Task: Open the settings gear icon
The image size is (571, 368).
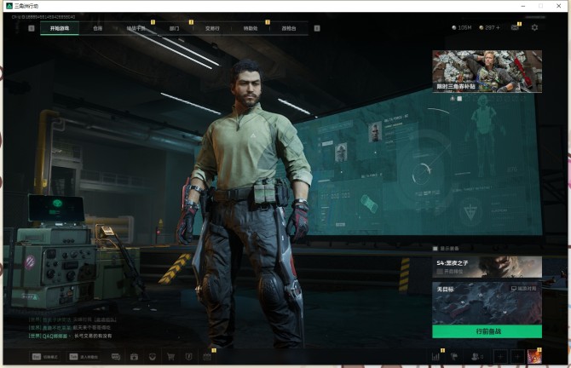Action: click(x=534, y=27)
